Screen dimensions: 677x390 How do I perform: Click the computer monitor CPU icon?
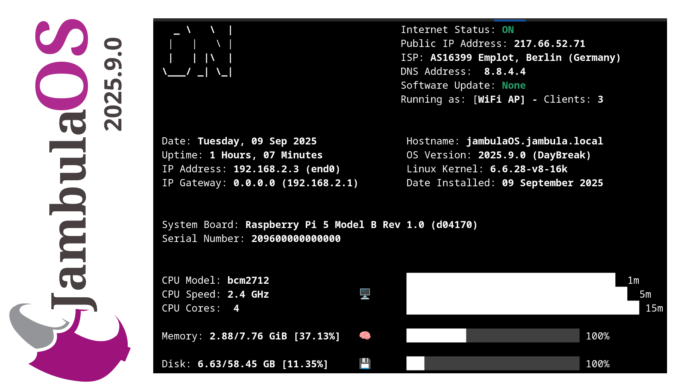(365, 294)
